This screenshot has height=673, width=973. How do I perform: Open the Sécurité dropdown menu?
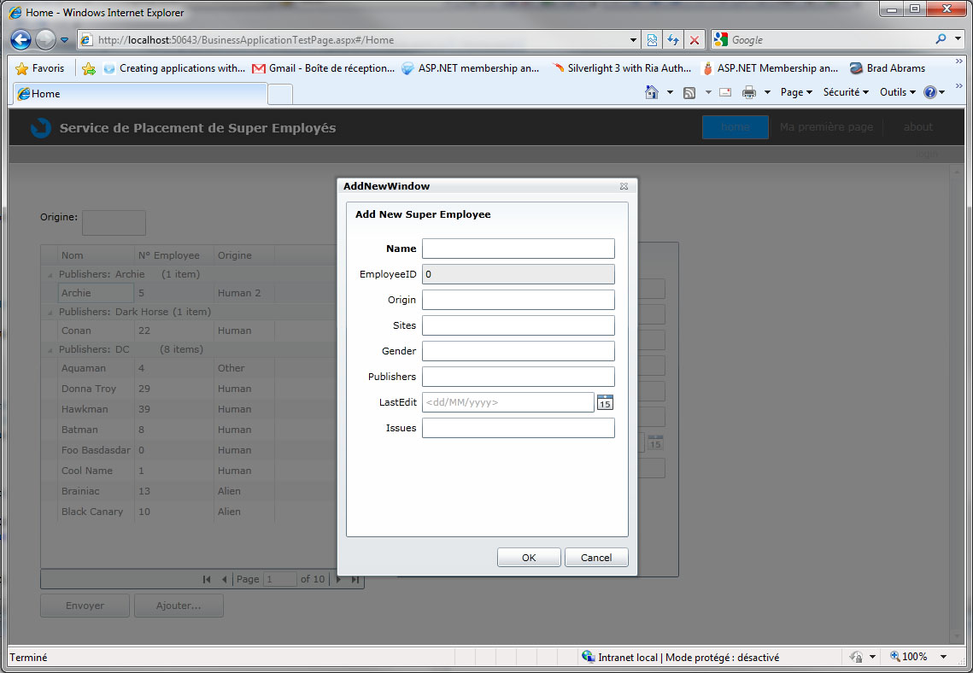(x=846, y=92)
